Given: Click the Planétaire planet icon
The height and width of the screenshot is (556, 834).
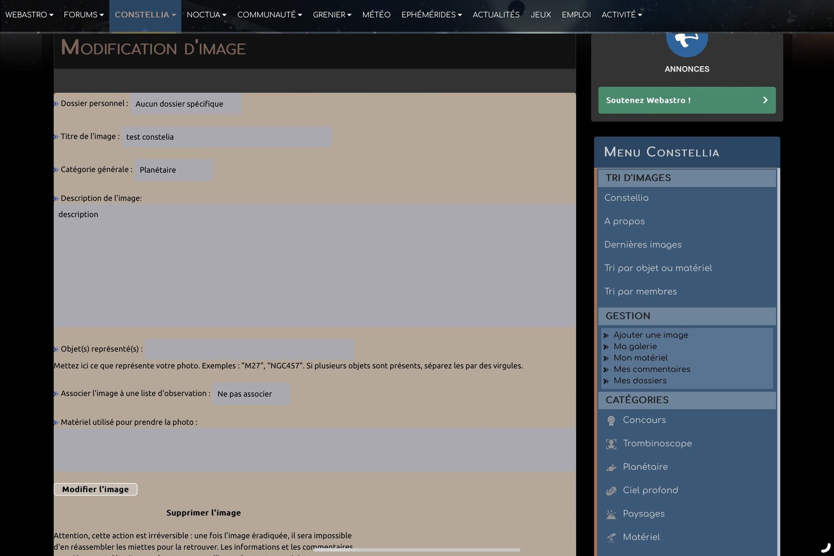Looking at the screenshot, I should 611,468.
